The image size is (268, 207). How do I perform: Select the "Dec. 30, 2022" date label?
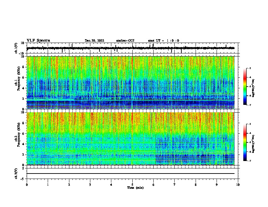pyautogui.click(x=94, y=41)
